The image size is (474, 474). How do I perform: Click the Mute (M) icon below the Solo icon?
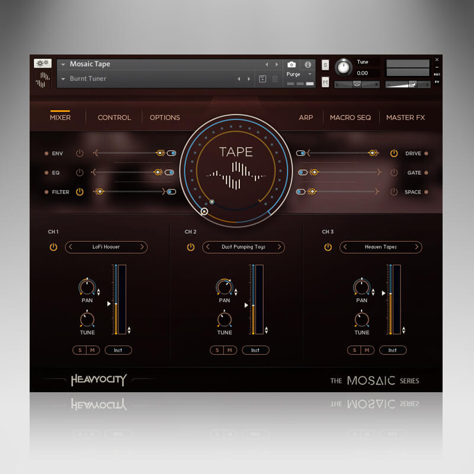click(325, 82)
